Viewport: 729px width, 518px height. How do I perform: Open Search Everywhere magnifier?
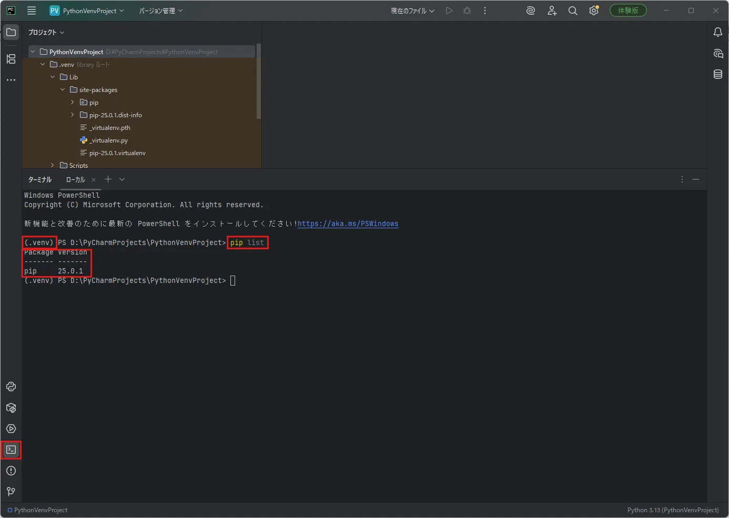point(573,11)
